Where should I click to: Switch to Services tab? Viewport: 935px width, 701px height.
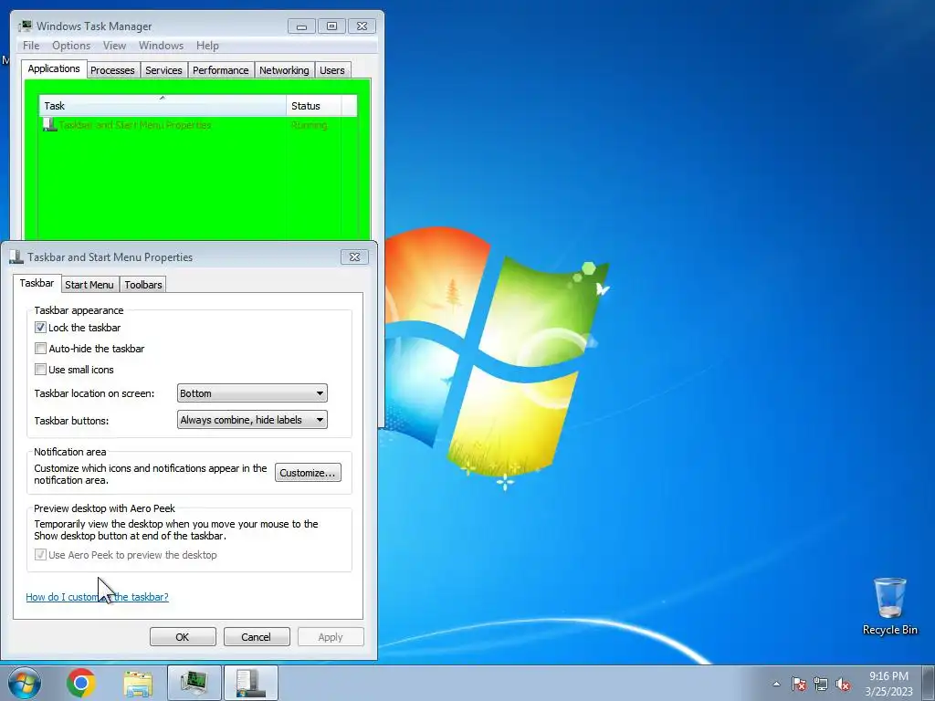[x=164, y=70]
